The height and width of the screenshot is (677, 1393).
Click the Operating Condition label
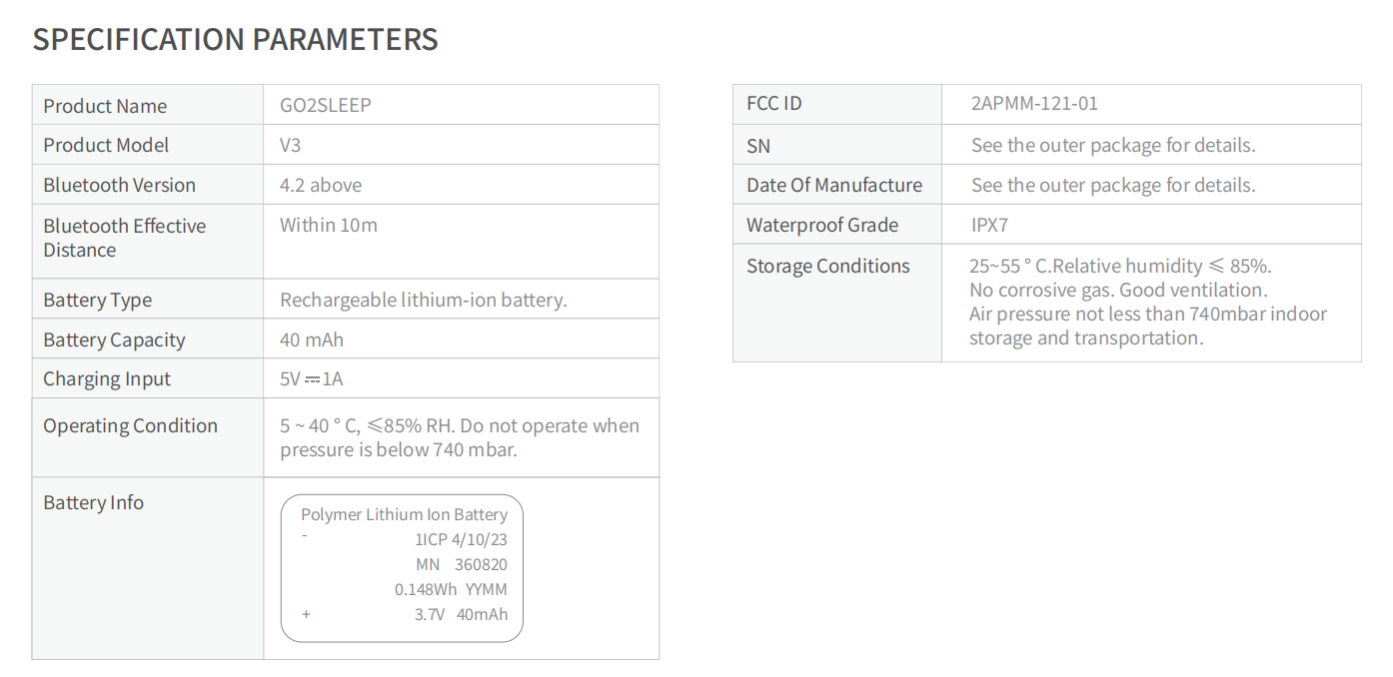[130, 425]
